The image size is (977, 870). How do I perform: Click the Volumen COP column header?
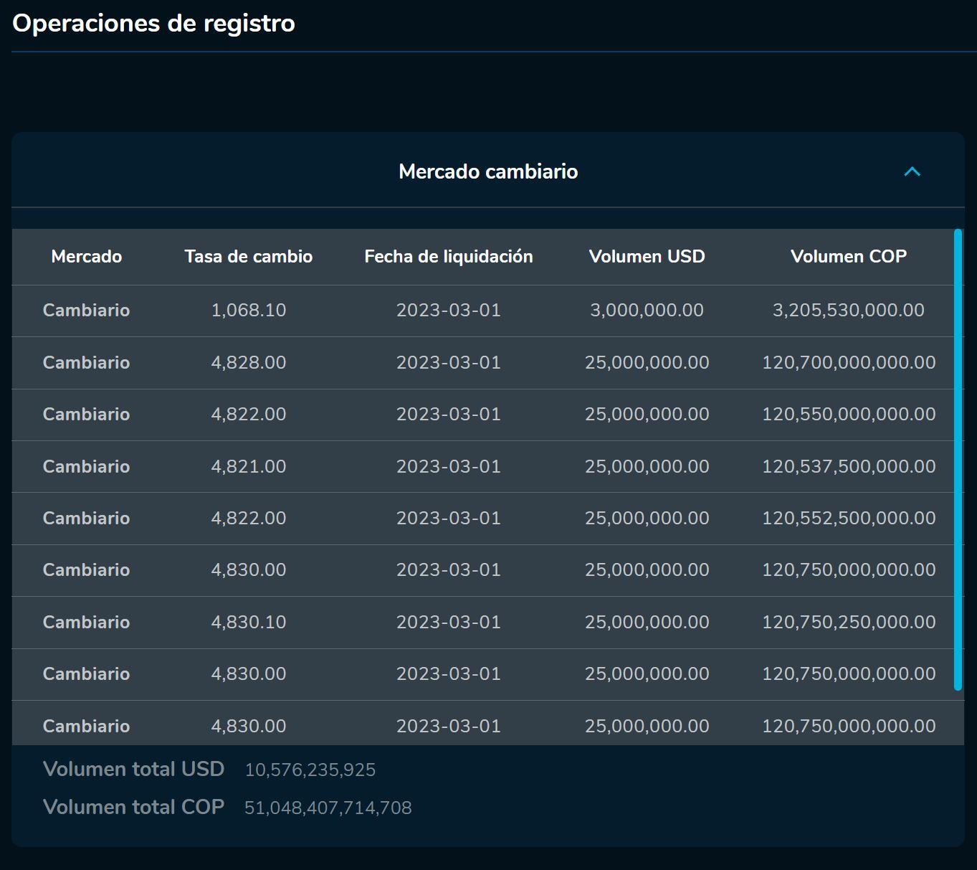(848, 257)
